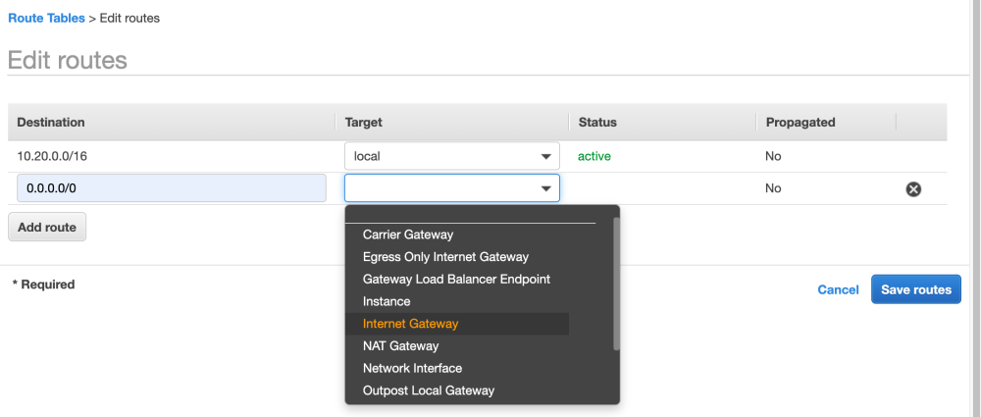
Task: Click the Destination column header
Action: (x=51, y=123)
